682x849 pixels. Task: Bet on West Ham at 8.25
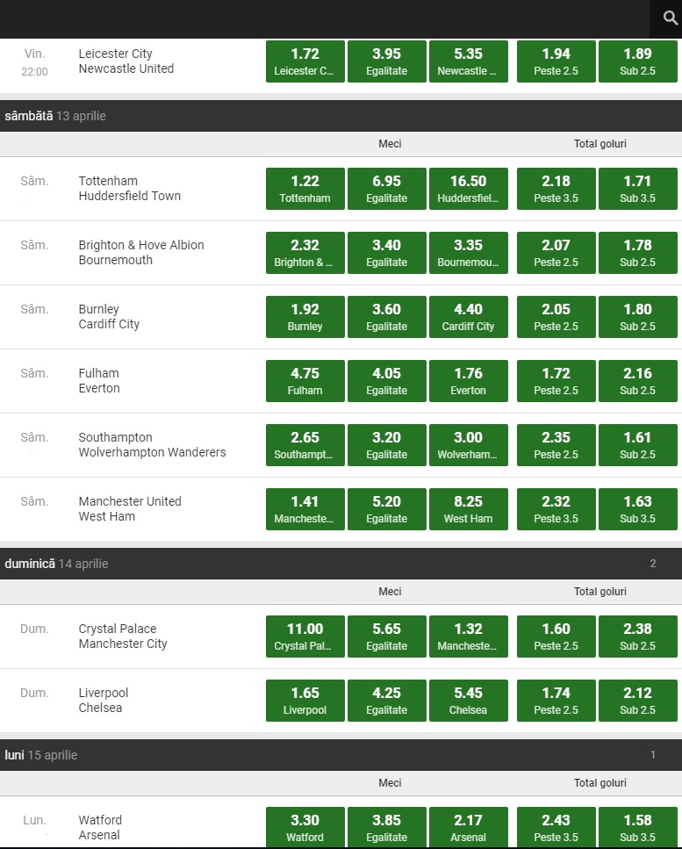tap(468, 509)
